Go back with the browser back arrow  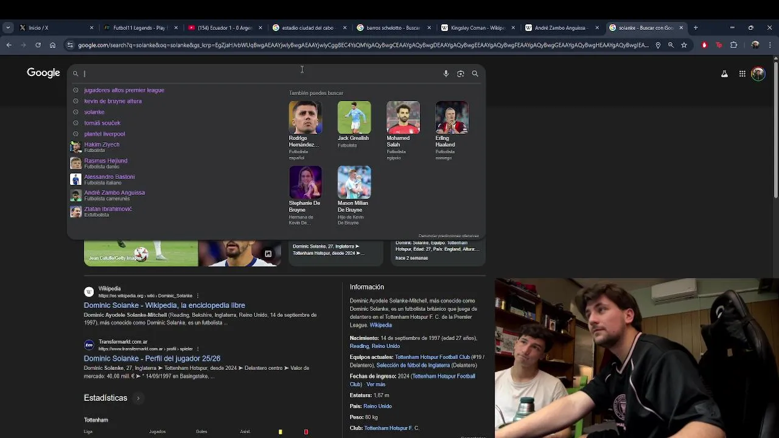point(9,45)
